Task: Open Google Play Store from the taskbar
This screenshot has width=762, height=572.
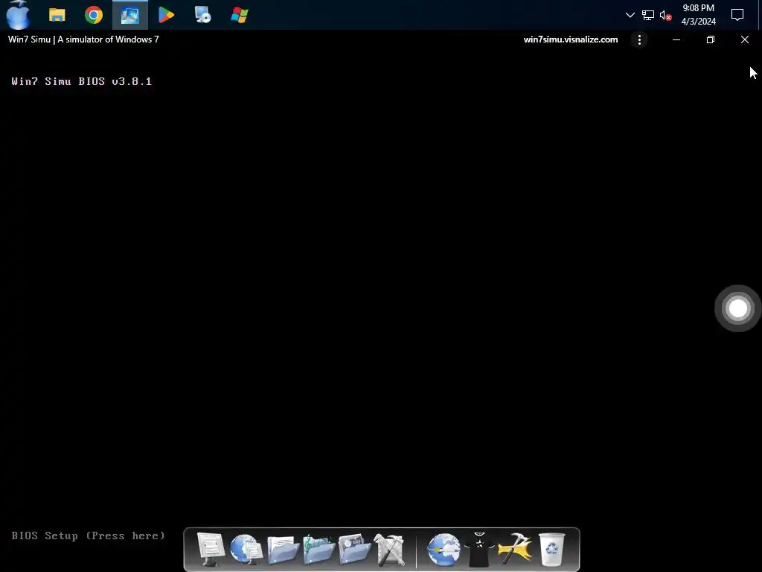Action: [x=166, y=15]
